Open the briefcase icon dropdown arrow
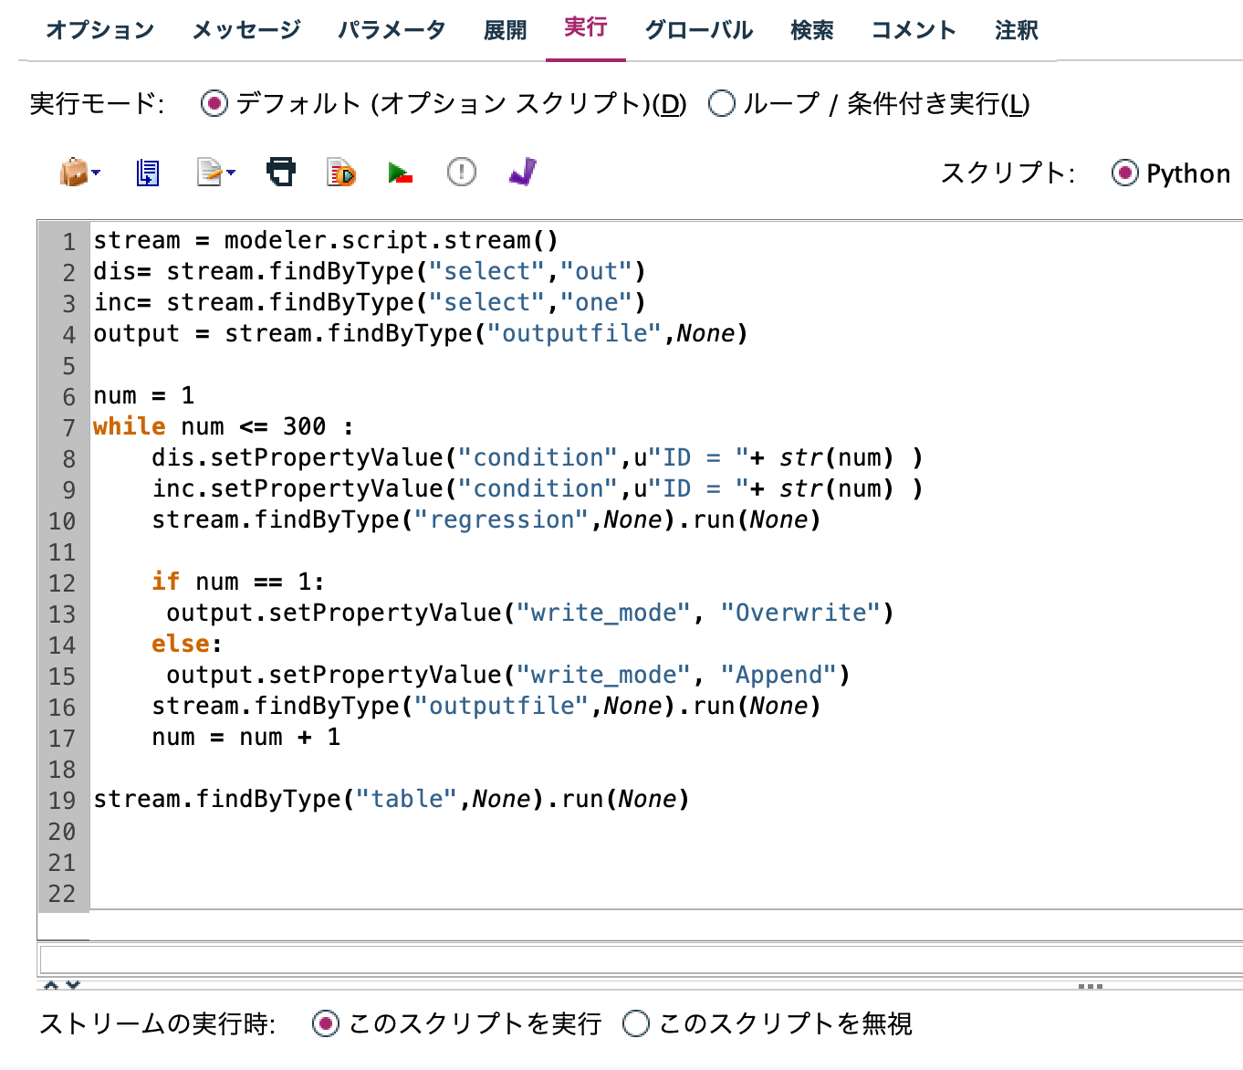 pyautogui.click(x=97, y=172)
